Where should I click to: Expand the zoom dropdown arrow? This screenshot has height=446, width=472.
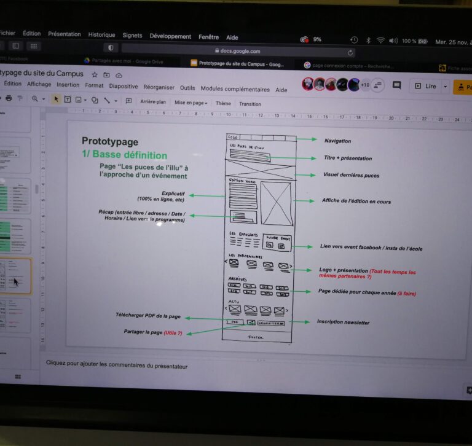click(44, 100)
